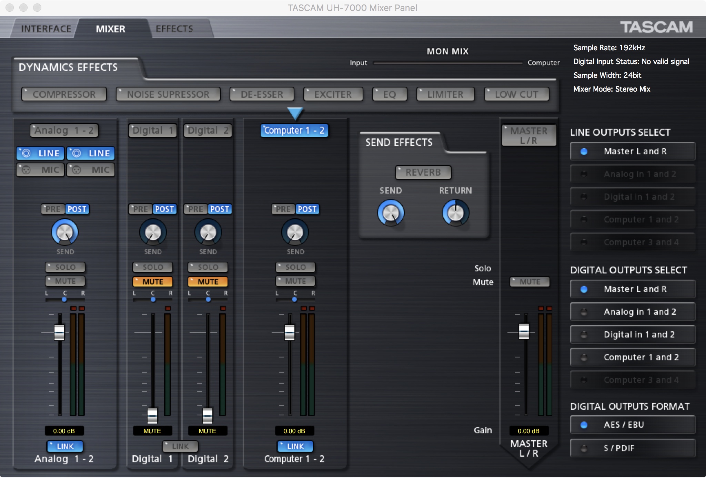This screenshot has height=478, width=706.
Task: Switch to the EFFECTS tab
Action: coord(174,29)
